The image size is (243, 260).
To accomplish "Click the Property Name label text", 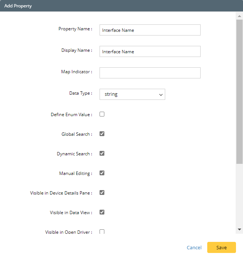I will [75, 29].
